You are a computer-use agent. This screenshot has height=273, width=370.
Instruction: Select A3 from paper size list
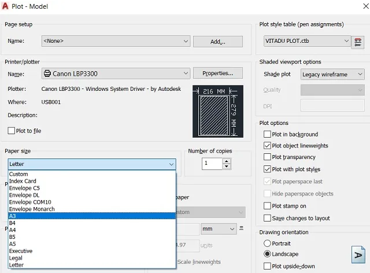tap(13, 216)
